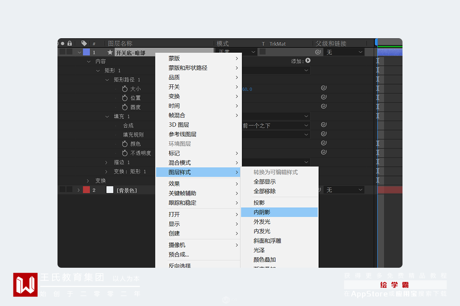The image size is (460, 306).
Task: Click the 父级和链接 column header
Action: (x=331, y=44)
